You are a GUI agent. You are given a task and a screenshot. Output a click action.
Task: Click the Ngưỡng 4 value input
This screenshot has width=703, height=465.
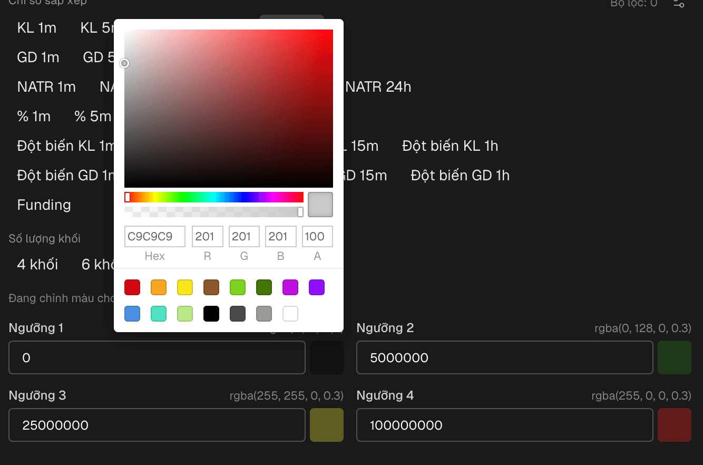505,425
